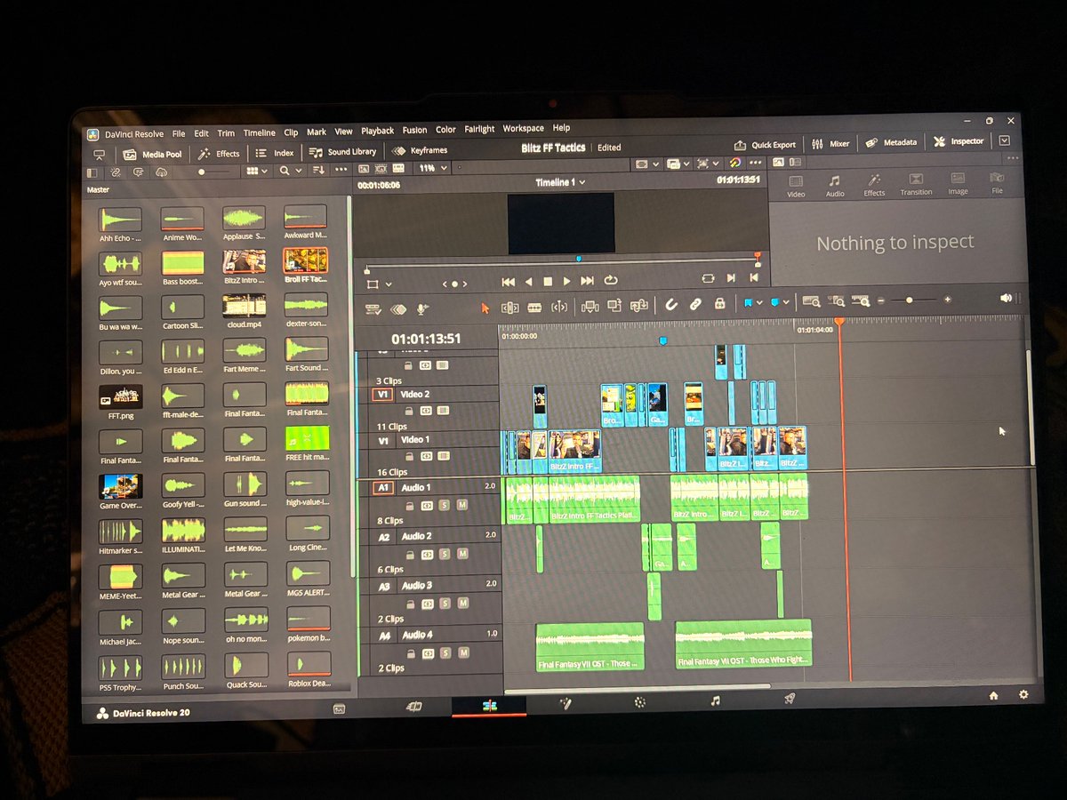Open the flag color dropdown arrow

[x=758, y=303]
